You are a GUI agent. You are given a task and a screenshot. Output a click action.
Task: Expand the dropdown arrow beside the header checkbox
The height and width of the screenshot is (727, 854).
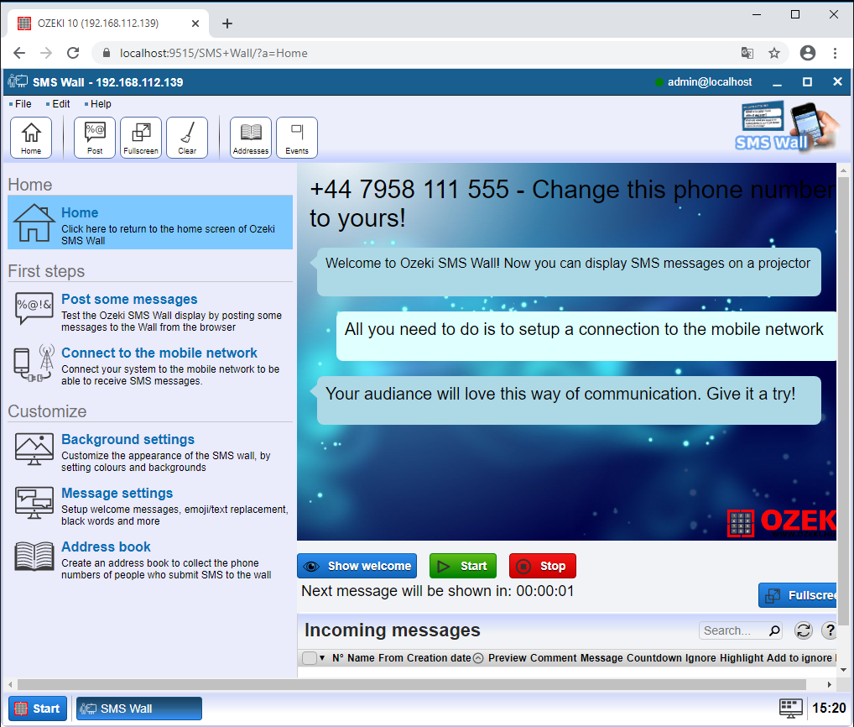tap(322, 658)
